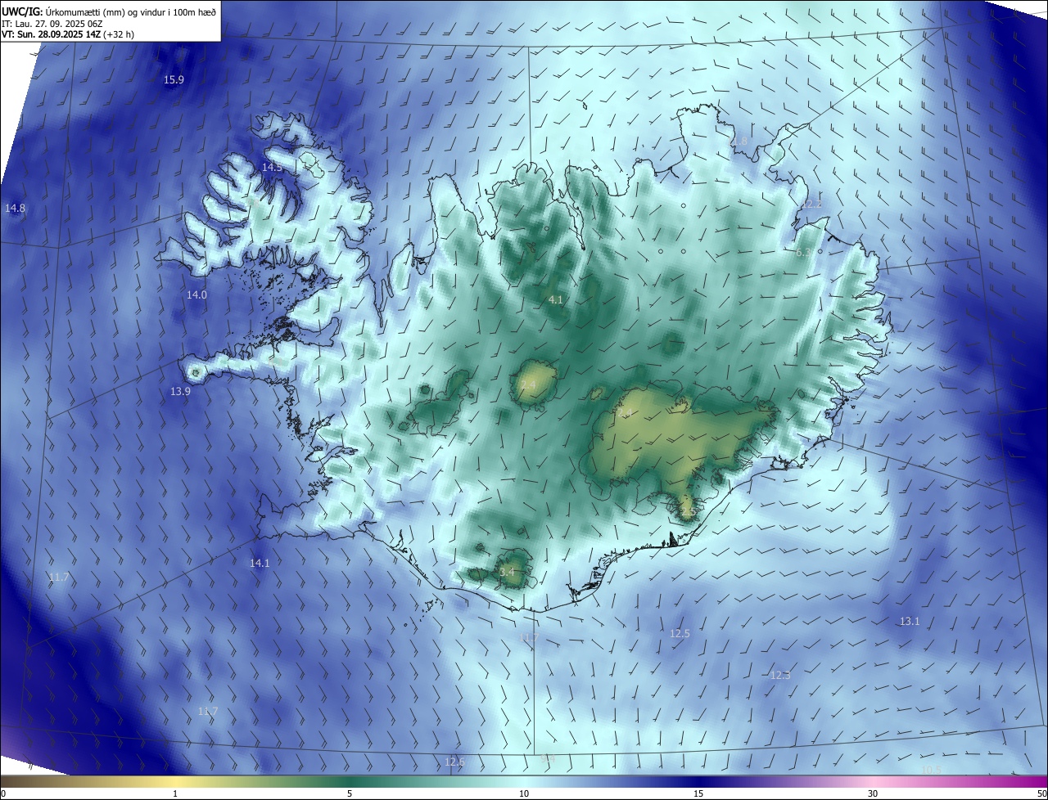Click the scale tick label '1'
This screenshot has width=1048, height=800.
click(175, 794)
